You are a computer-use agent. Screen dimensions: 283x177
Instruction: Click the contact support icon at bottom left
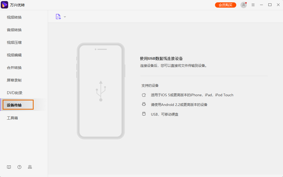pos(30,167)
